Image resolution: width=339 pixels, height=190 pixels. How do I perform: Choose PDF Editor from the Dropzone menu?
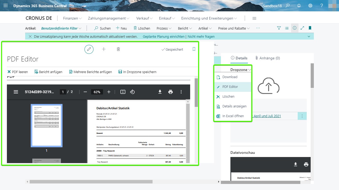point(233,87)
